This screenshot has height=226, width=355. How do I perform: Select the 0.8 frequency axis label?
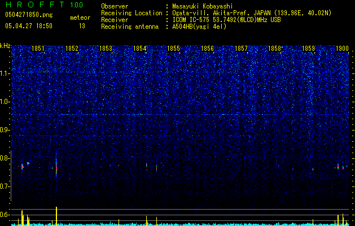5,158
